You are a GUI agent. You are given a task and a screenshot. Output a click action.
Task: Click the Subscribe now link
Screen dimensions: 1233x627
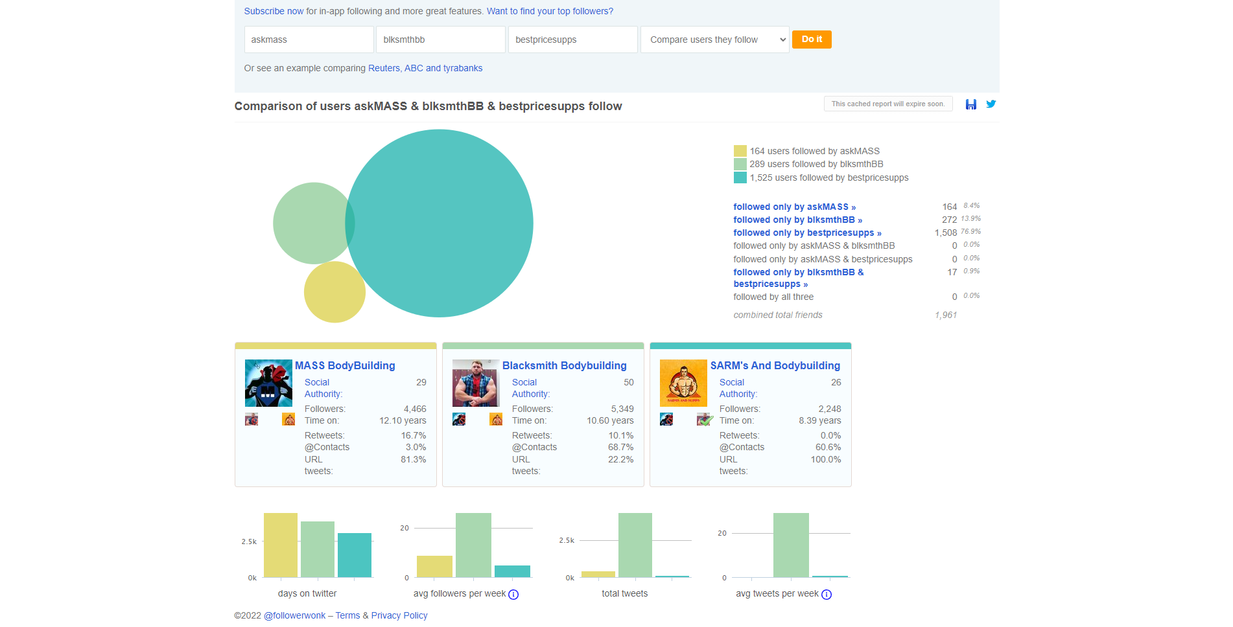coord(274,11)
